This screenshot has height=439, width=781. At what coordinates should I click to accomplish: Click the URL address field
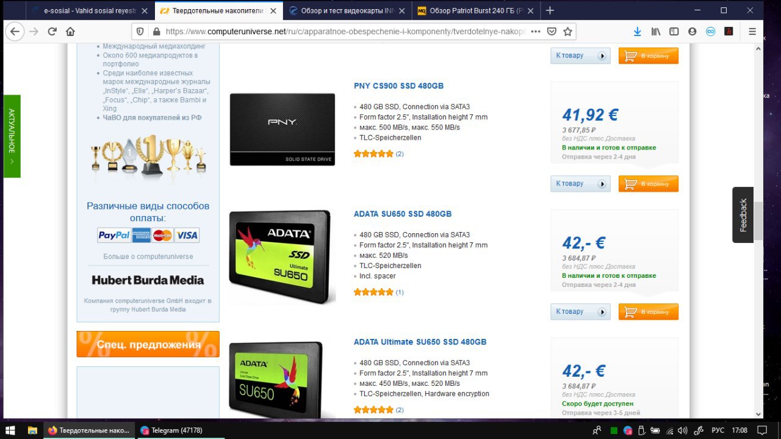pos(345,32)
